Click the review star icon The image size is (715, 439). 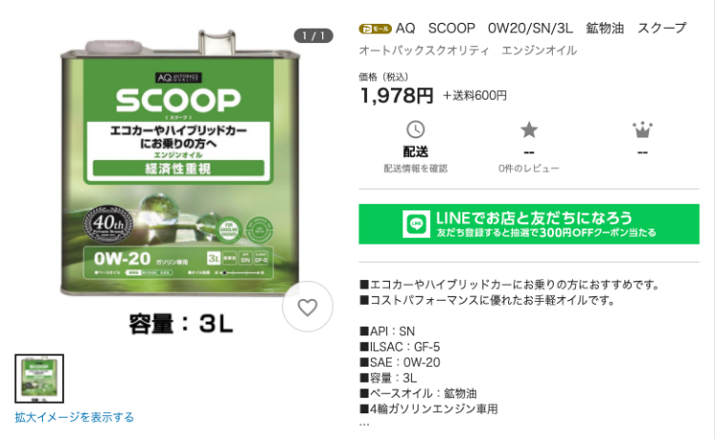pos(529,130)
